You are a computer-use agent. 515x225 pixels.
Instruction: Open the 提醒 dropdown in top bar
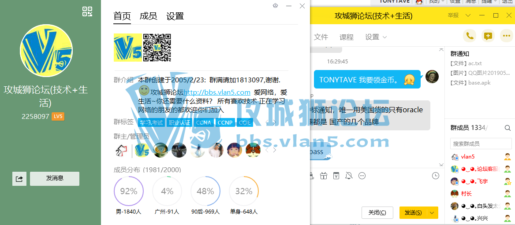(x=489, y=1)
